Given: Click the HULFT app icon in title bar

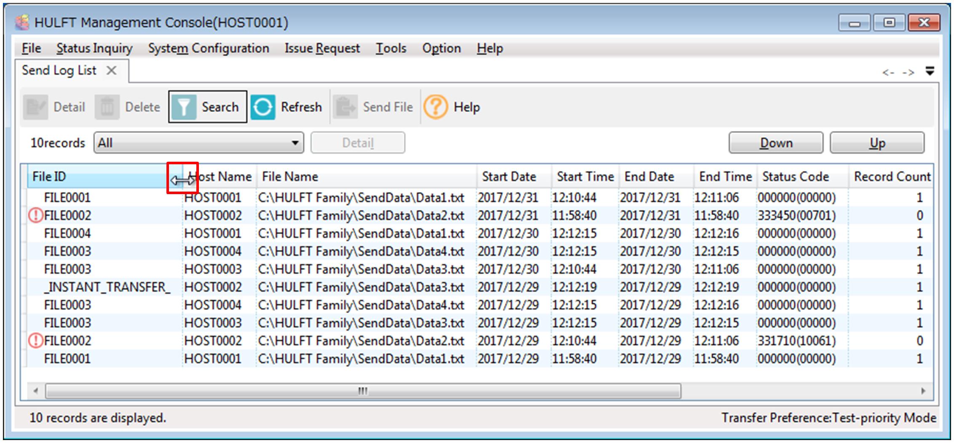Looking at the screenshot, I should (22, 22).
